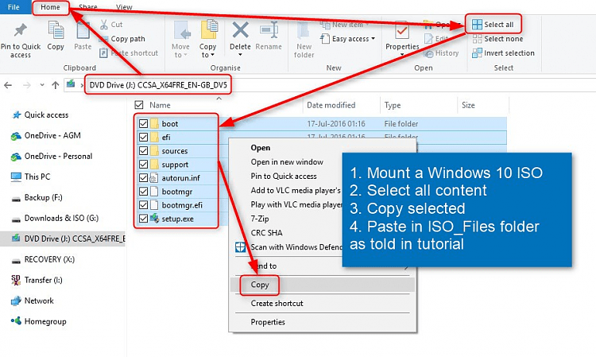Click the Back navigation arrow

[x=8, y=85]
